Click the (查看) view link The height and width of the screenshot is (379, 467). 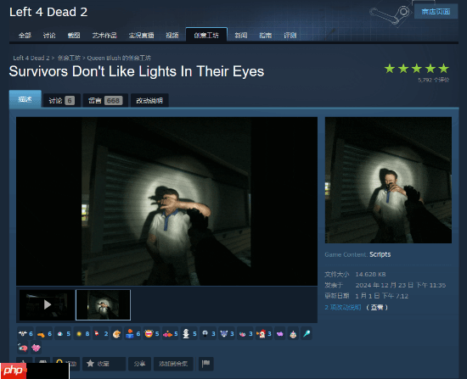pos(377,307)
